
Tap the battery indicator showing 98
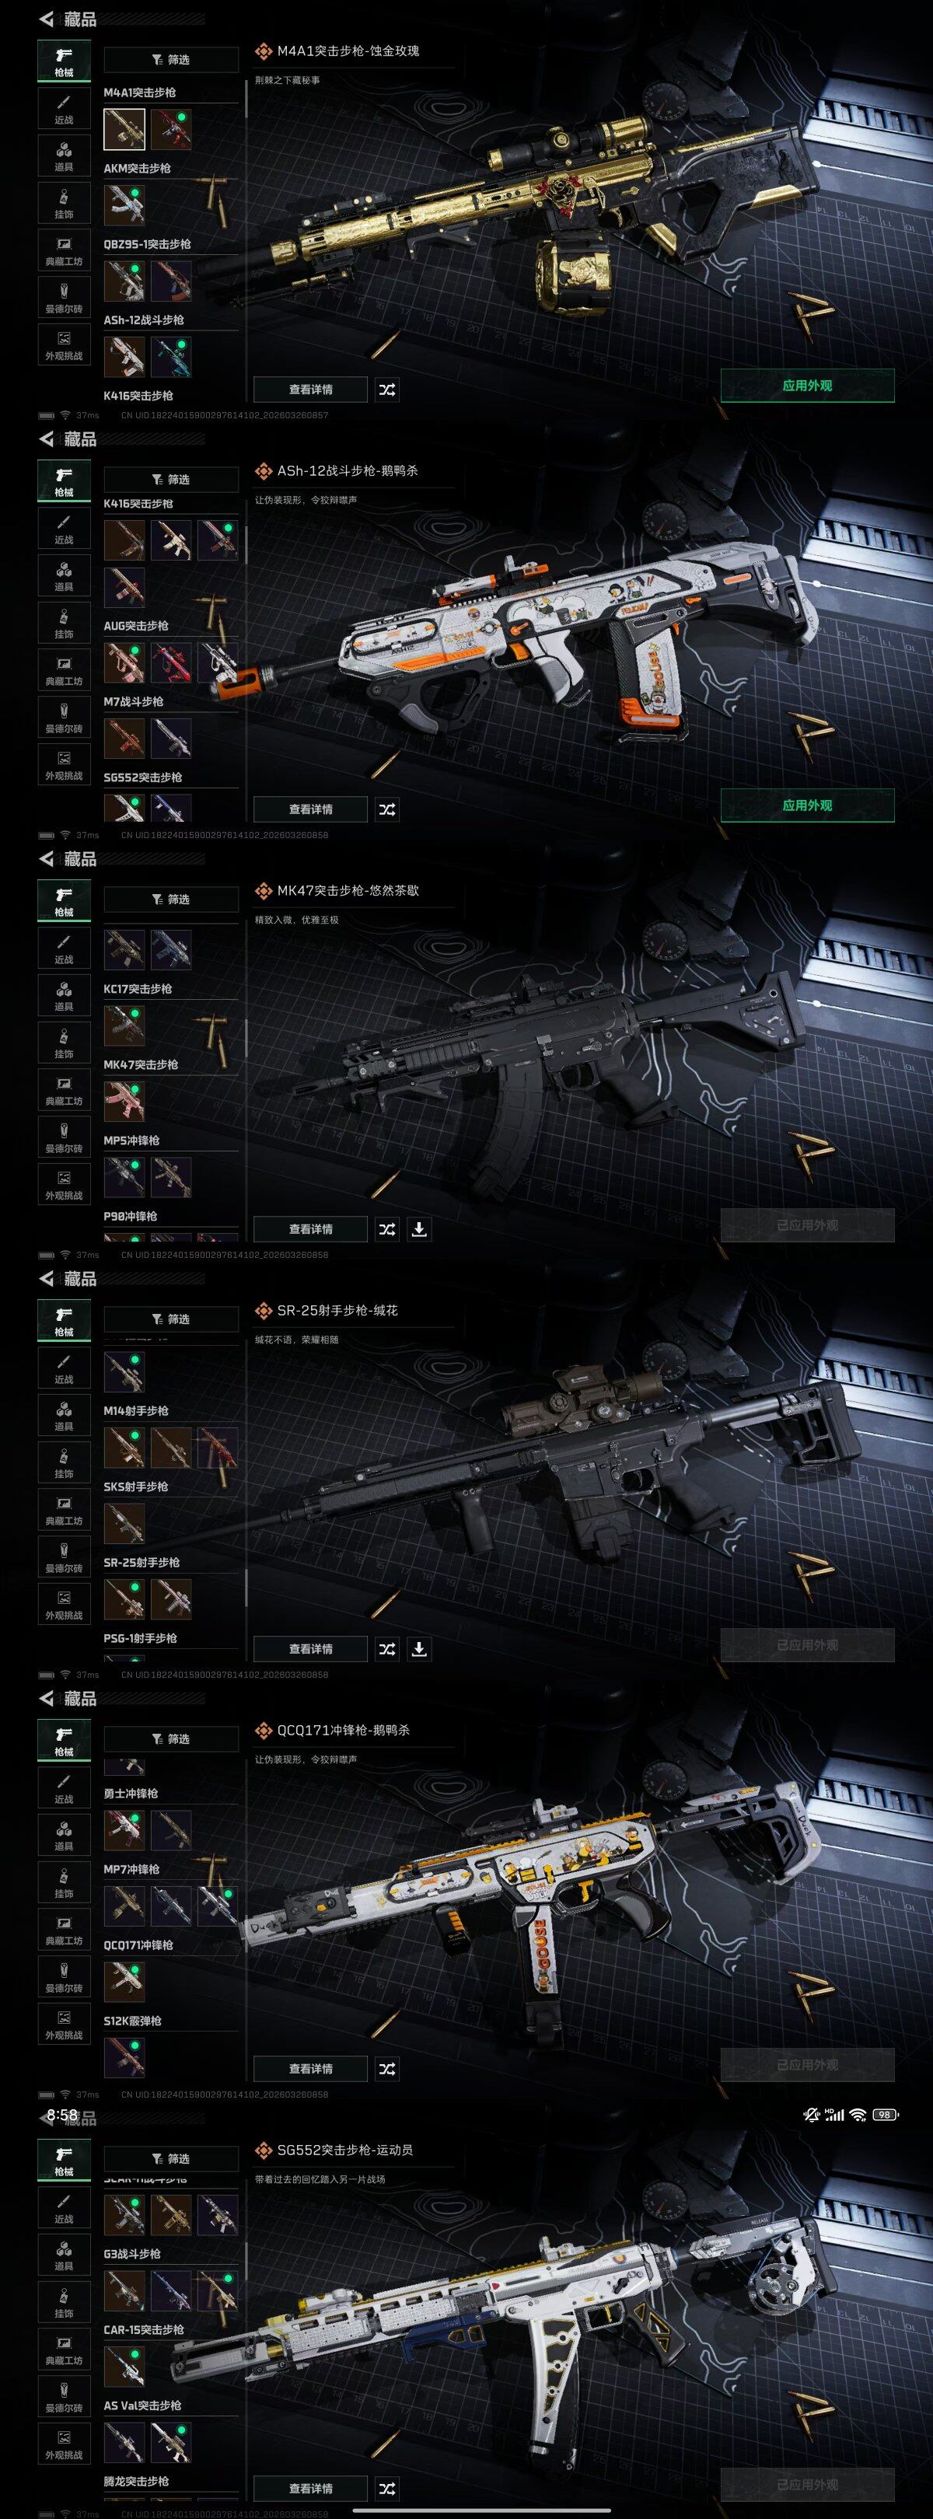(885, 2114)
